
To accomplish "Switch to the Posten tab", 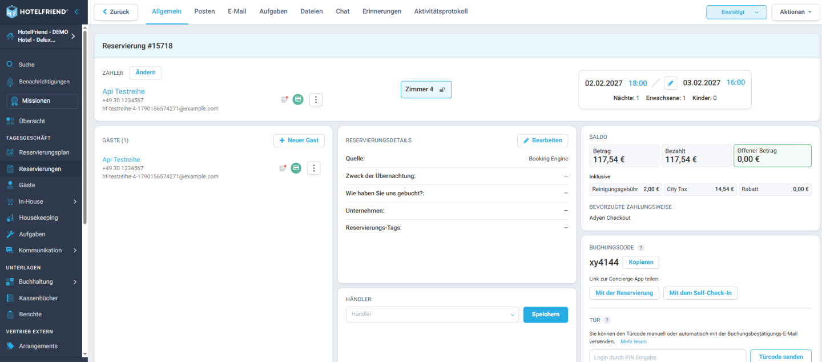I will coord(204,11).
